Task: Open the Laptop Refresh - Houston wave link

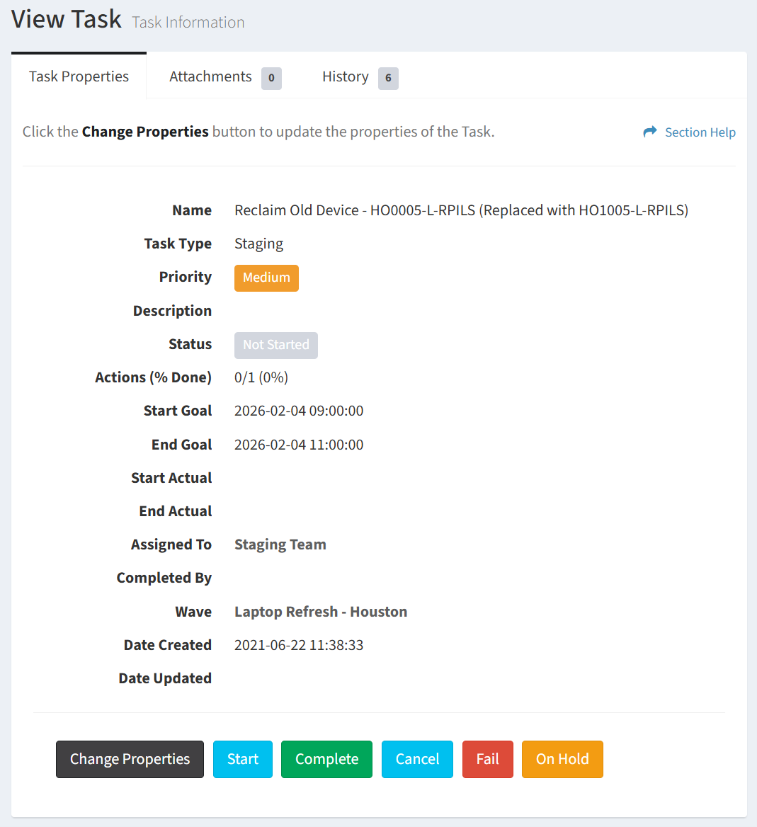Action: click(320, 612)
